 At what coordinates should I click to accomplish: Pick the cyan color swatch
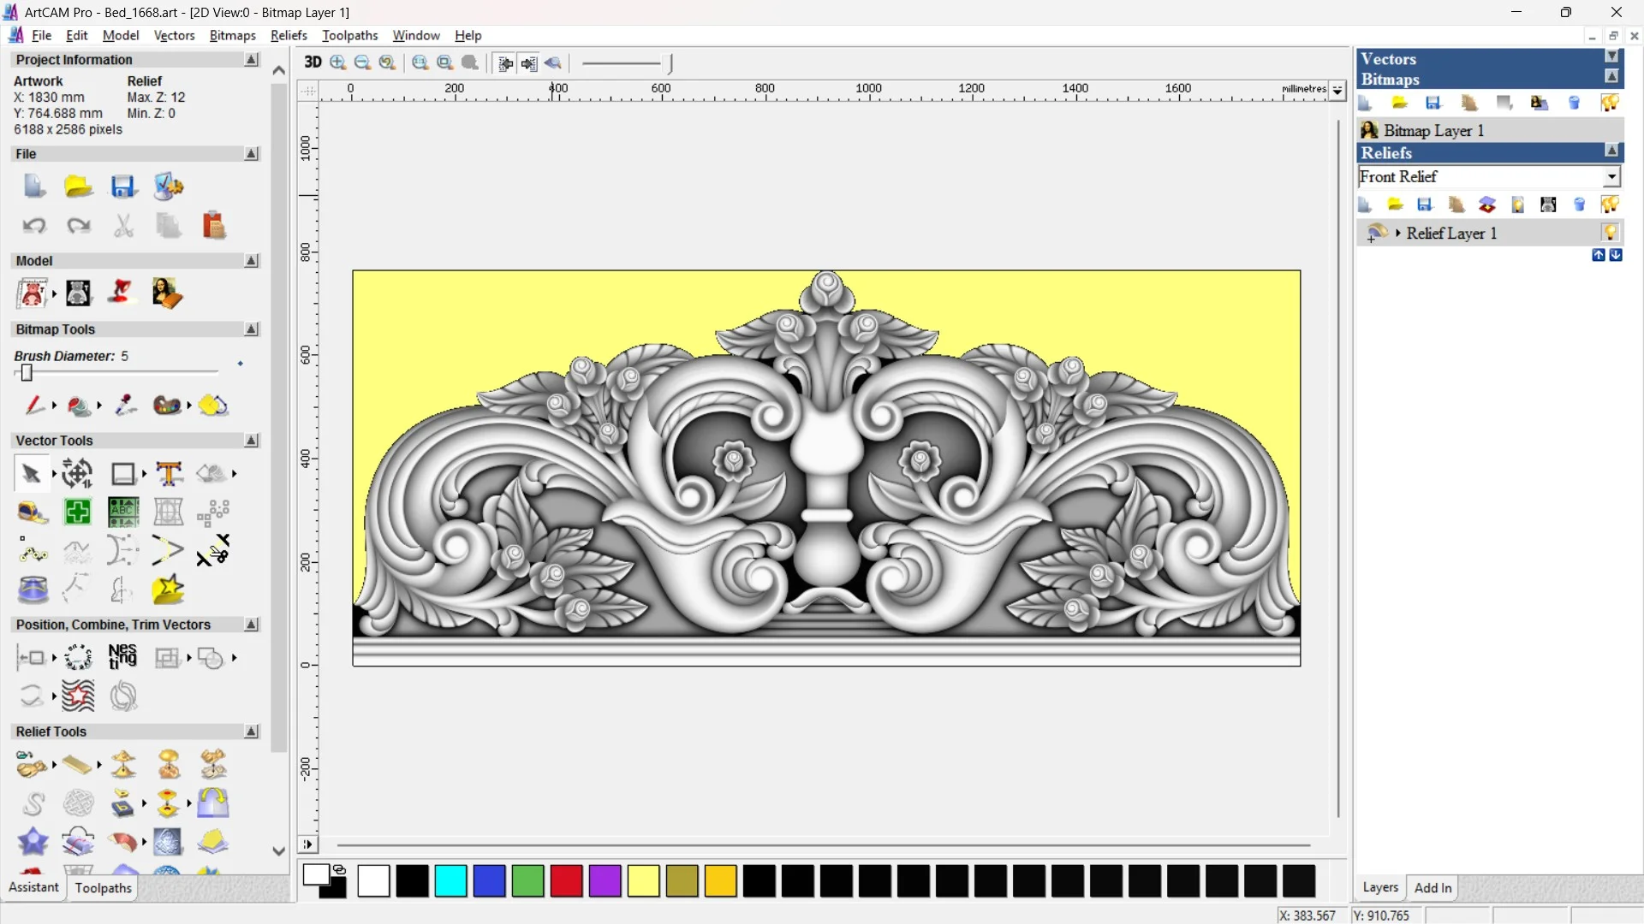pos(450,880)
